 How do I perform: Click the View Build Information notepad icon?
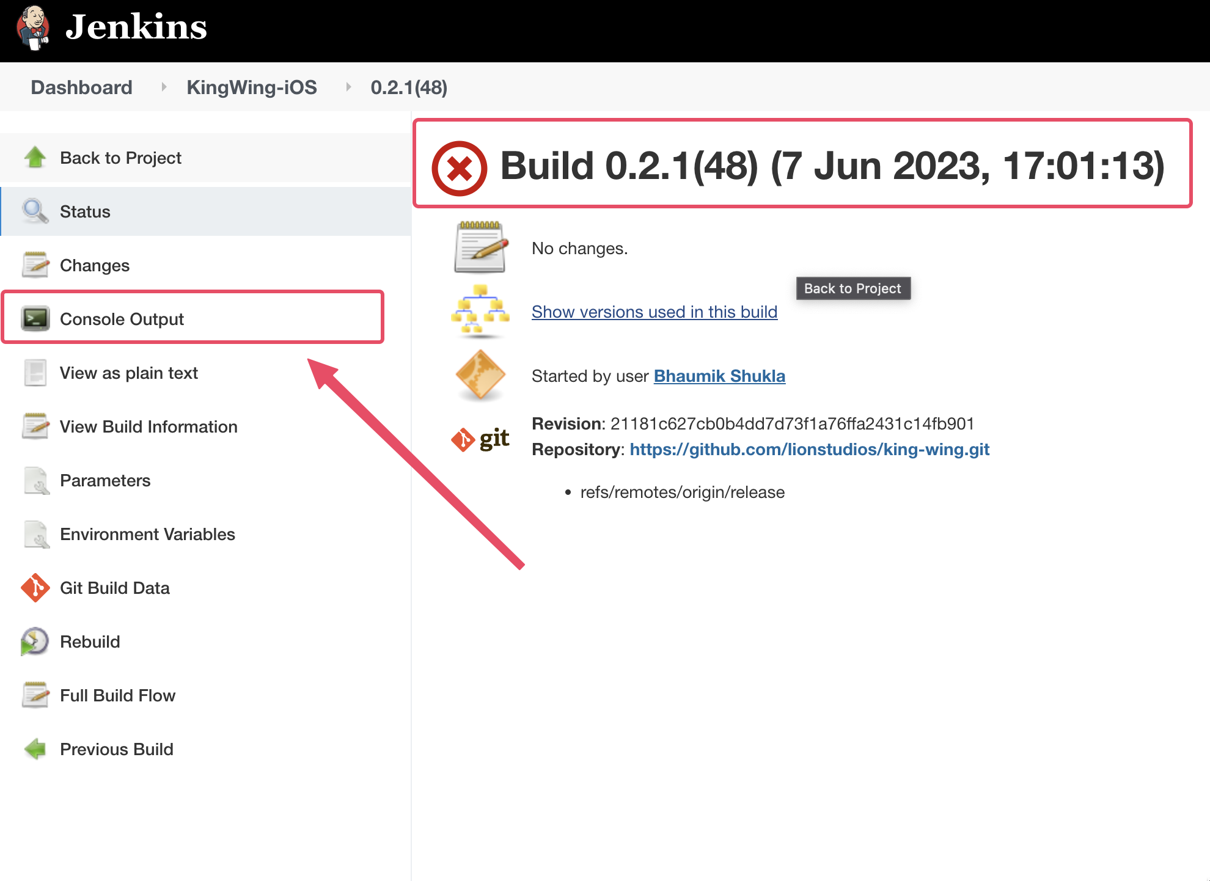(x=35, y=426)
